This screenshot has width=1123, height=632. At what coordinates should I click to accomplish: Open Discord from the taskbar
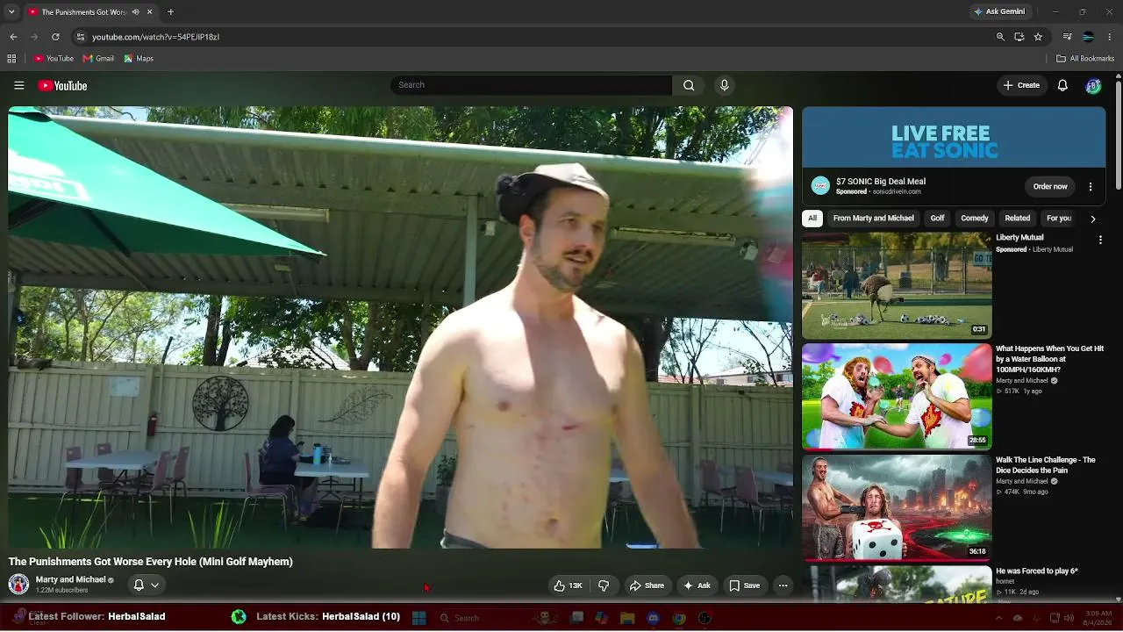[653, 618]
